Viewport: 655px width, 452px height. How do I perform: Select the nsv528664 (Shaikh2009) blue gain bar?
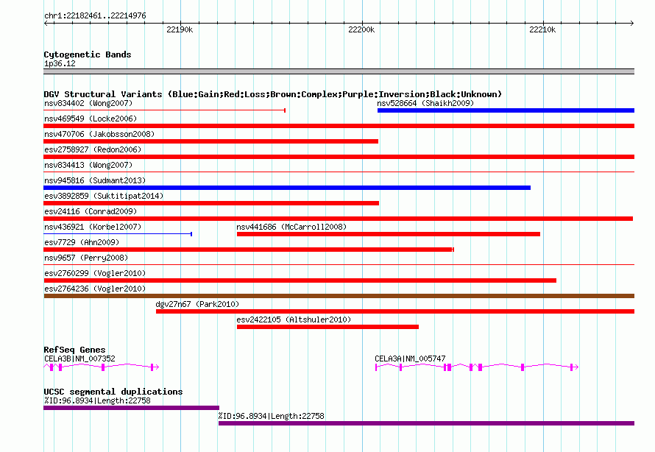(506, 110)
